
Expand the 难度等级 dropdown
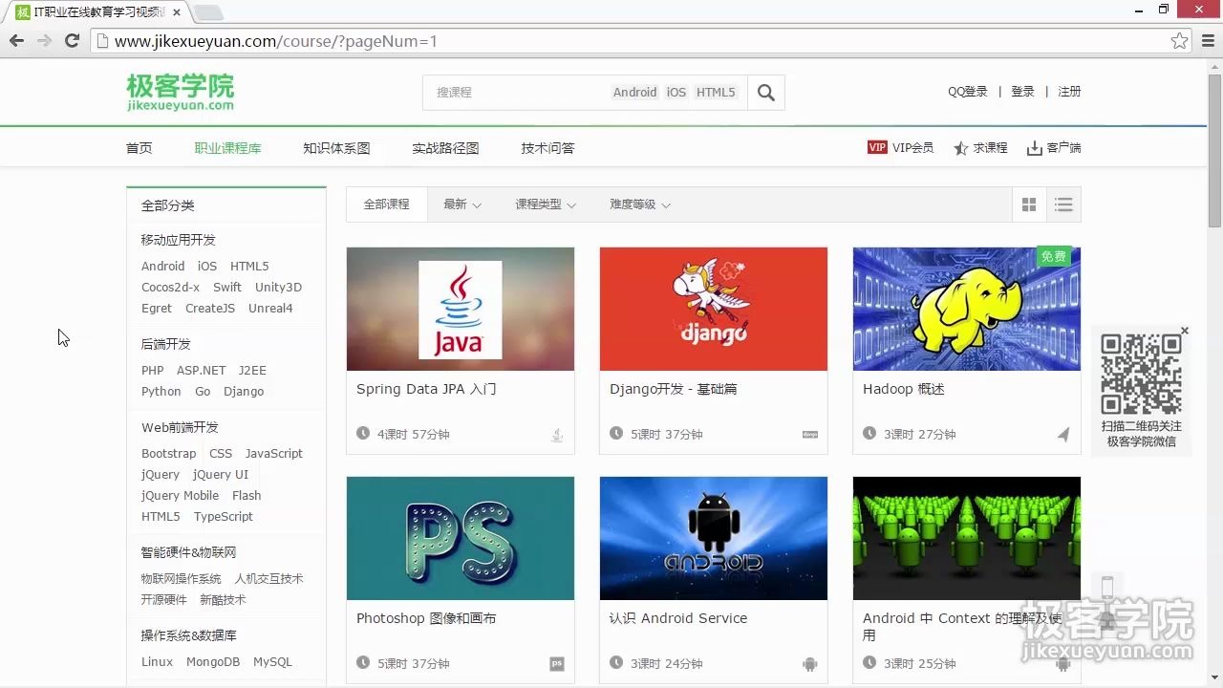click(x=638, y=204)
